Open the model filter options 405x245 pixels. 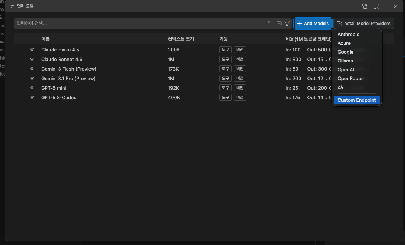pyautogui.click(x=287, y=24)
